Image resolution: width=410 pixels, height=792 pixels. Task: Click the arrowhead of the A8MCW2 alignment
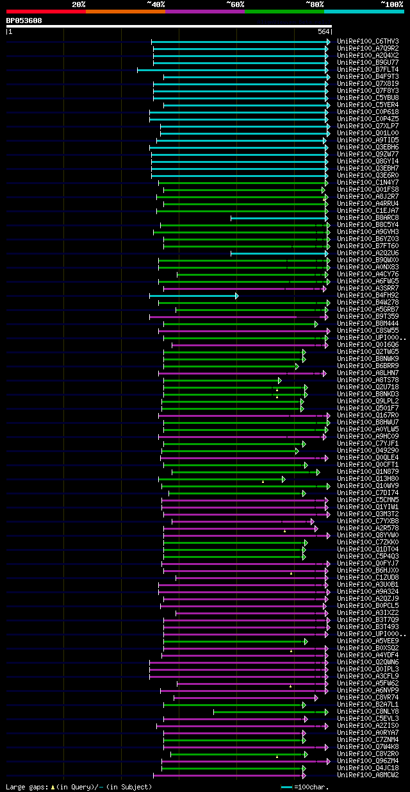pos(304,775)
